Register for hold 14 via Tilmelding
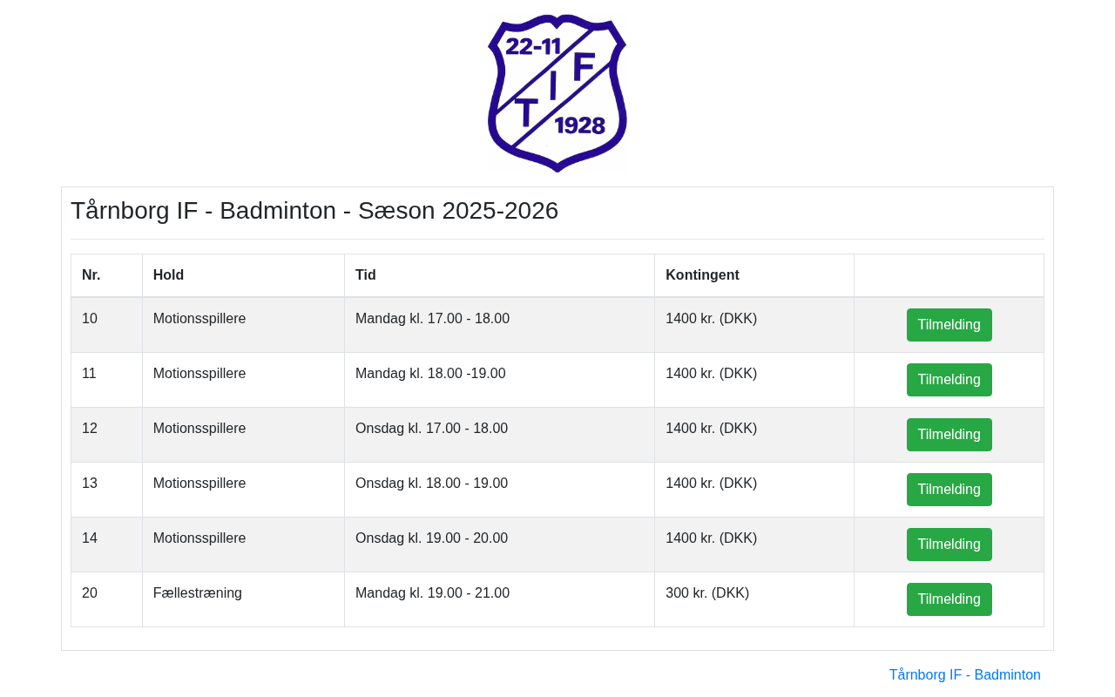 pos(949,545)
